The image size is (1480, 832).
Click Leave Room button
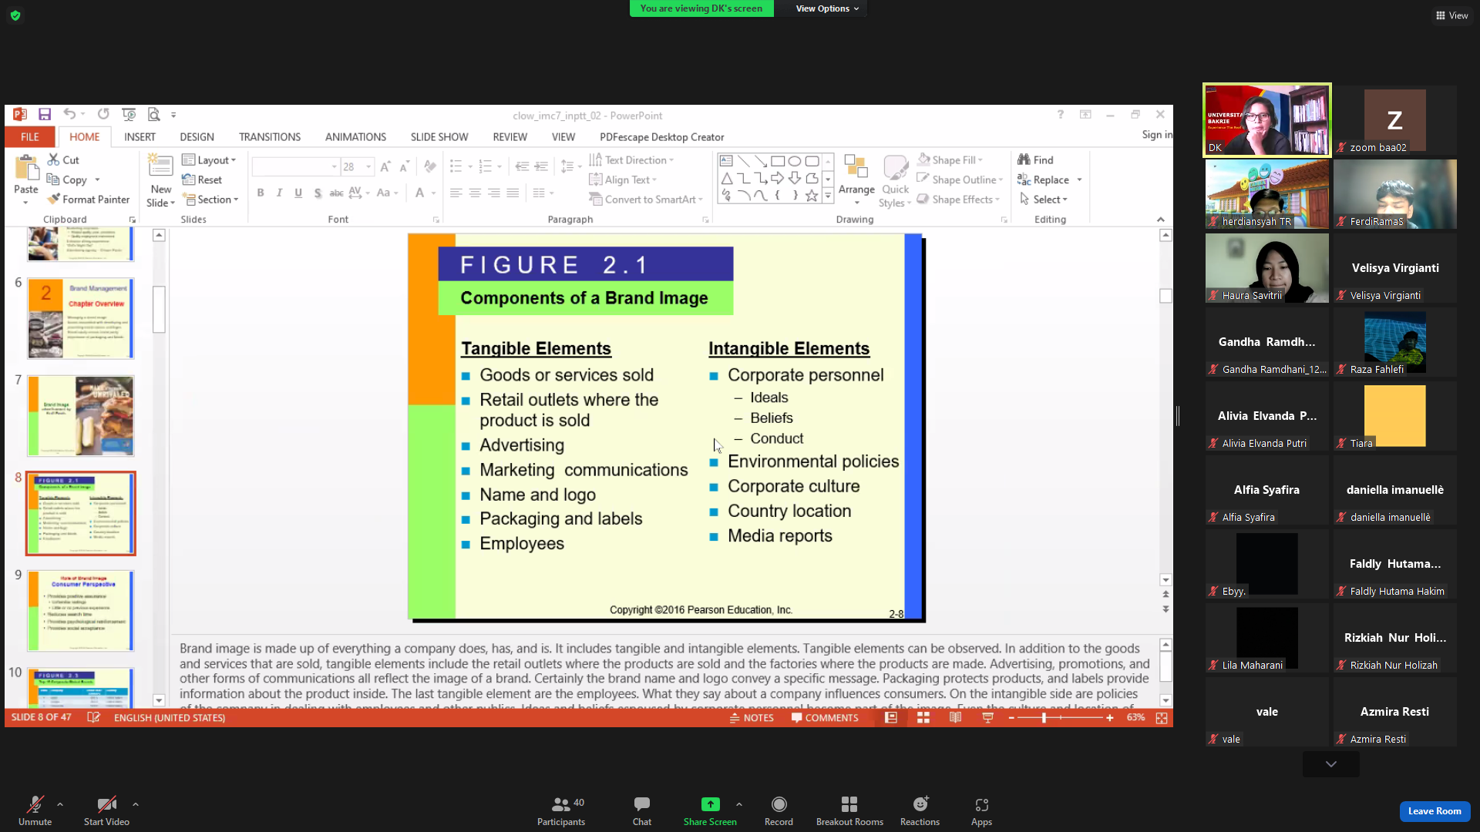tap(1435, 811)
